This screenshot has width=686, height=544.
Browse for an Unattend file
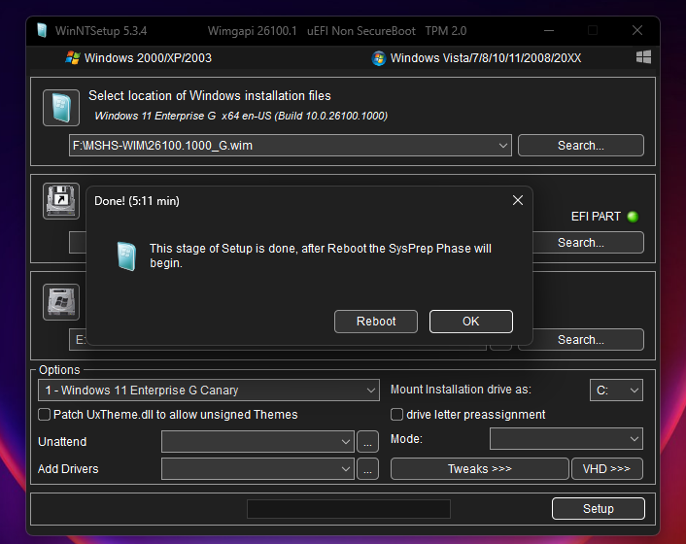pyautogui.click(x=367, y=442)
